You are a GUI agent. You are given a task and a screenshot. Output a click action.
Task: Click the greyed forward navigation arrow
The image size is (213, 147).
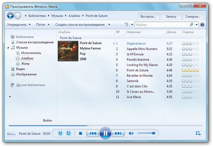(18, 16)
